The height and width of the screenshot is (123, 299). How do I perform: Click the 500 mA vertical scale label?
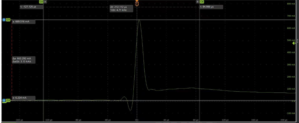(291, 40)
